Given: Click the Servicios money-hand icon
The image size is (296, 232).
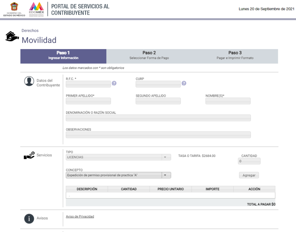Looking at the screenshot, I should point(29,155).
